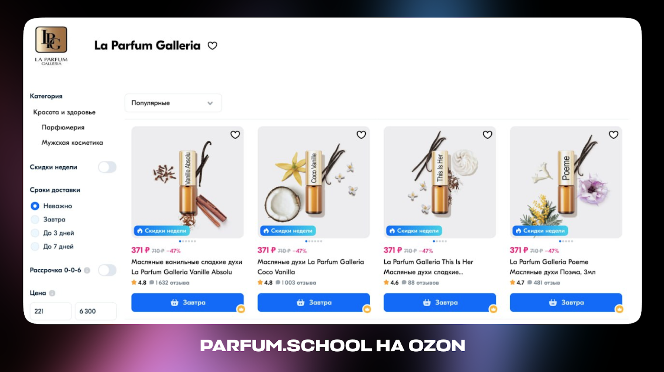Turn on Рассрочка 0-0-6 switch

107,270
